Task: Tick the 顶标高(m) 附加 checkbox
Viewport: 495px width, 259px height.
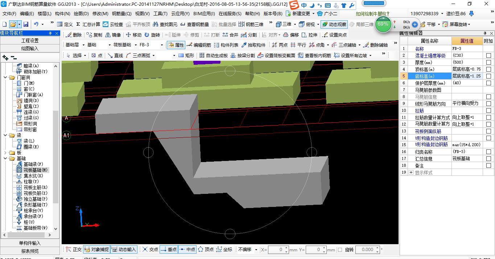Action: (x=488, y=69)
